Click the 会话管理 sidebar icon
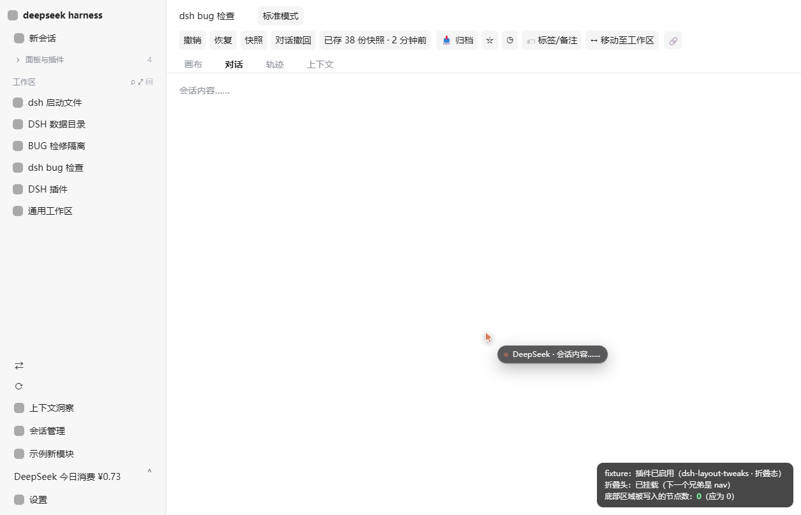The width and height of the screenshot is (801, 515). point(19,431)
